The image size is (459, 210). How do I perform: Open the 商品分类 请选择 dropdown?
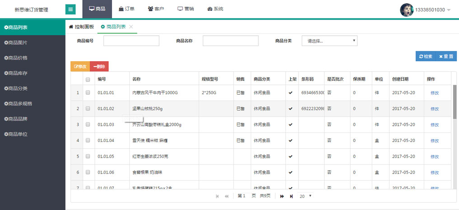click(330, 41)
